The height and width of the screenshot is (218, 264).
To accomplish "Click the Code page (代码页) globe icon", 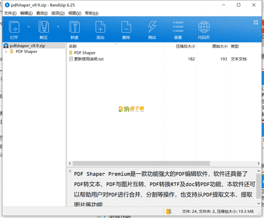I will pos(204,27).
